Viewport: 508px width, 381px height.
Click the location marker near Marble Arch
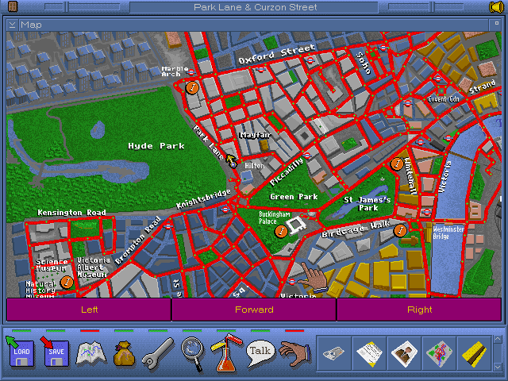click(x=191, y=87)
